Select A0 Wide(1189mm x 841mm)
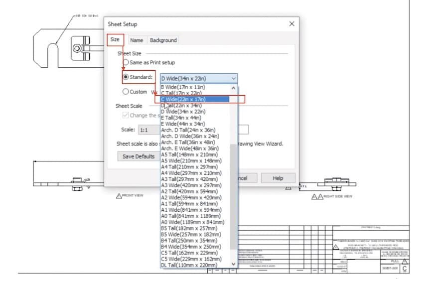Viewport: 434px width, 281px height. tap(195, 222)
